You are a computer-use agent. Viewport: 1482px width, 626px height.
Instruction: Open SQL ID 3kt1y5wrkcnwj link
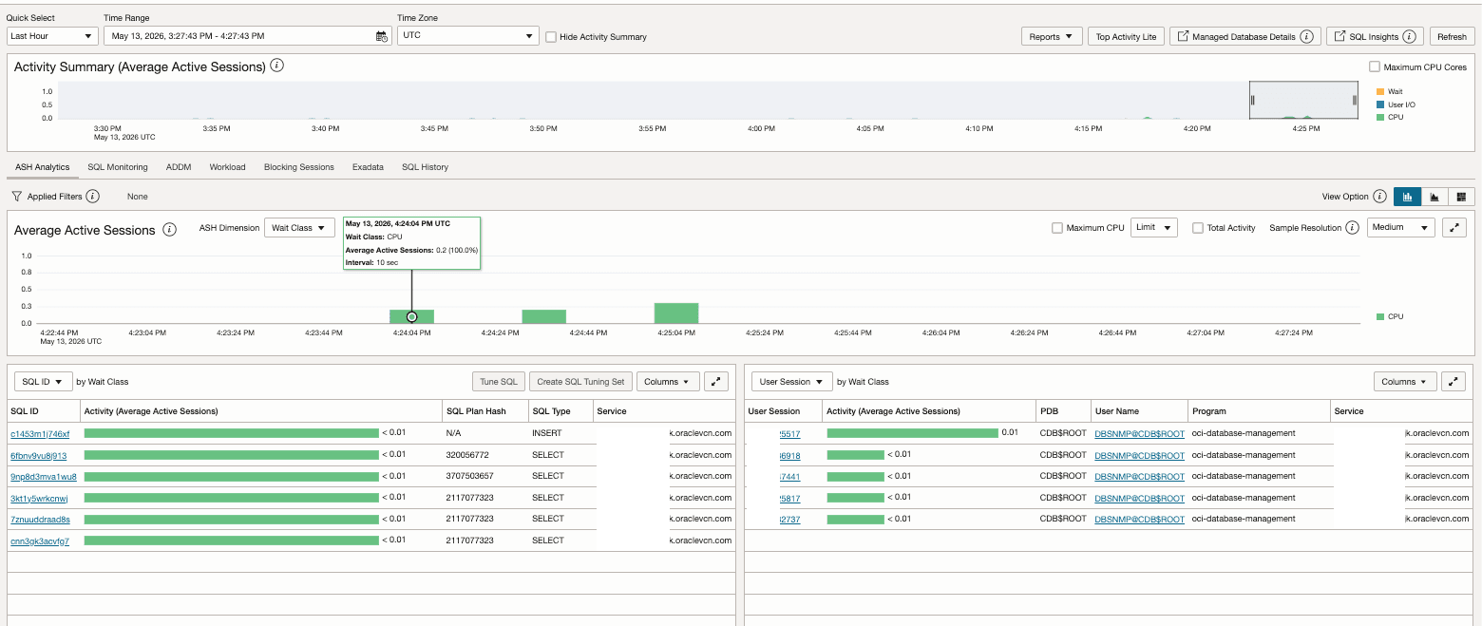pyautogui.click(x=39, y=498)
